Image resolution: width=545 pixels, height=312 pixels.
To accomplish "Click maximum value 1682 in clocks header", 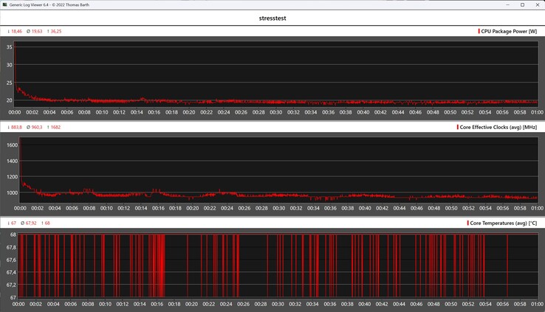I will coord(53,128).
